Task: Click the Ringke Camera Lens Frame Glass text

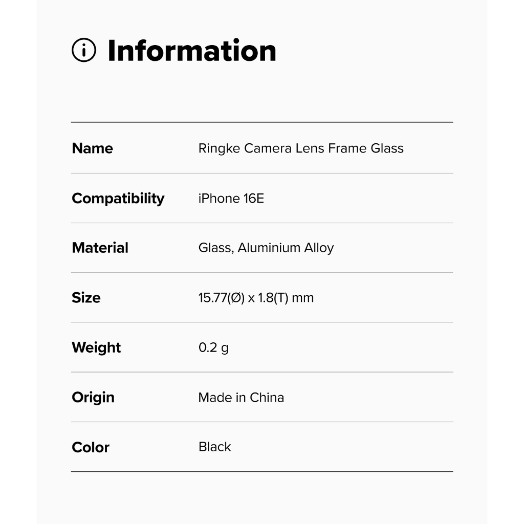Action: [301, 148]
